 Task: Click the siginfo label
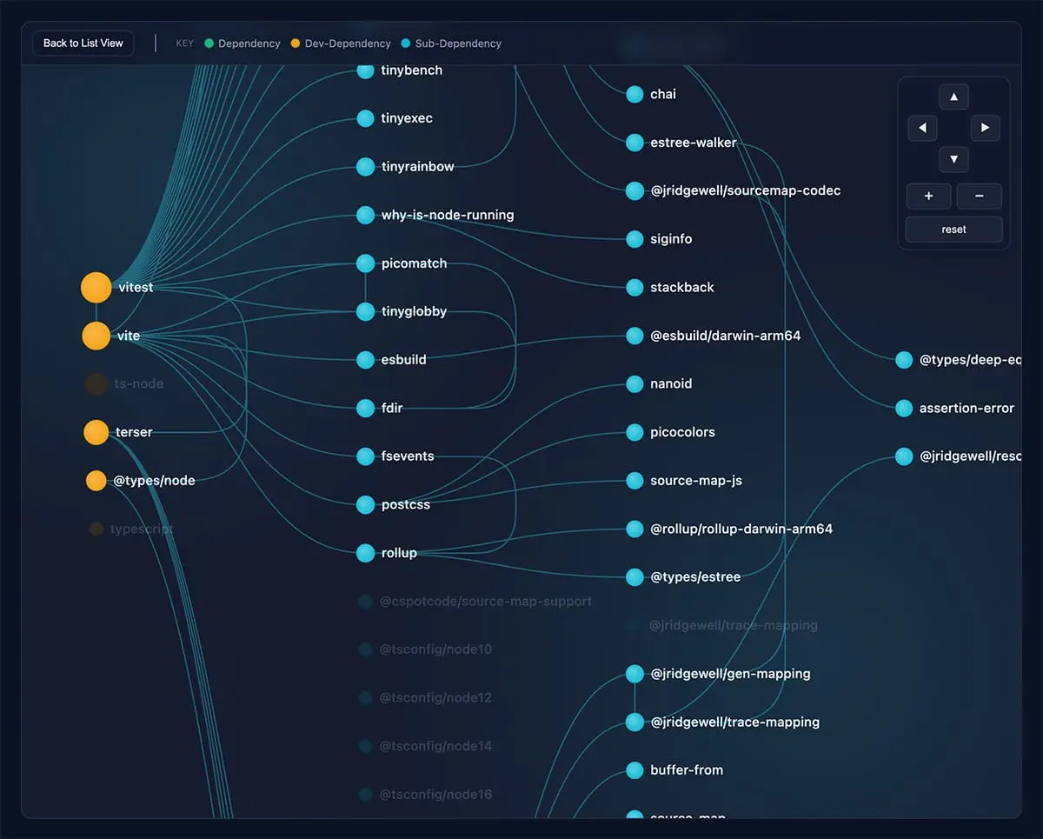[671, 239]
